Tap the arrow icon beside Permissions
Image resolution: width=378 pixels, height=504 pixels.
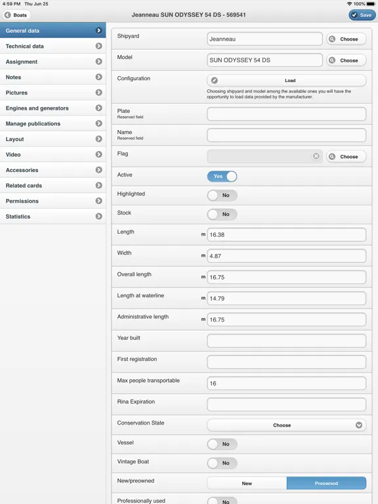coord(98,201)
